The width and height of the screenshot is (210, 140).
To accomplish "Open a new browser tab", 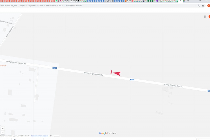I will point(188,1).
